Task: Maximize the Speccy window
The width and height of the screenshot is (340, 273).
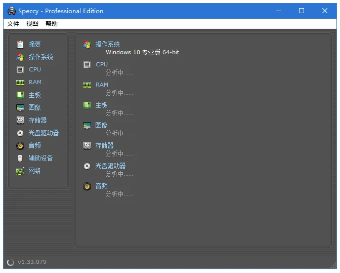Action: (302, 11)
